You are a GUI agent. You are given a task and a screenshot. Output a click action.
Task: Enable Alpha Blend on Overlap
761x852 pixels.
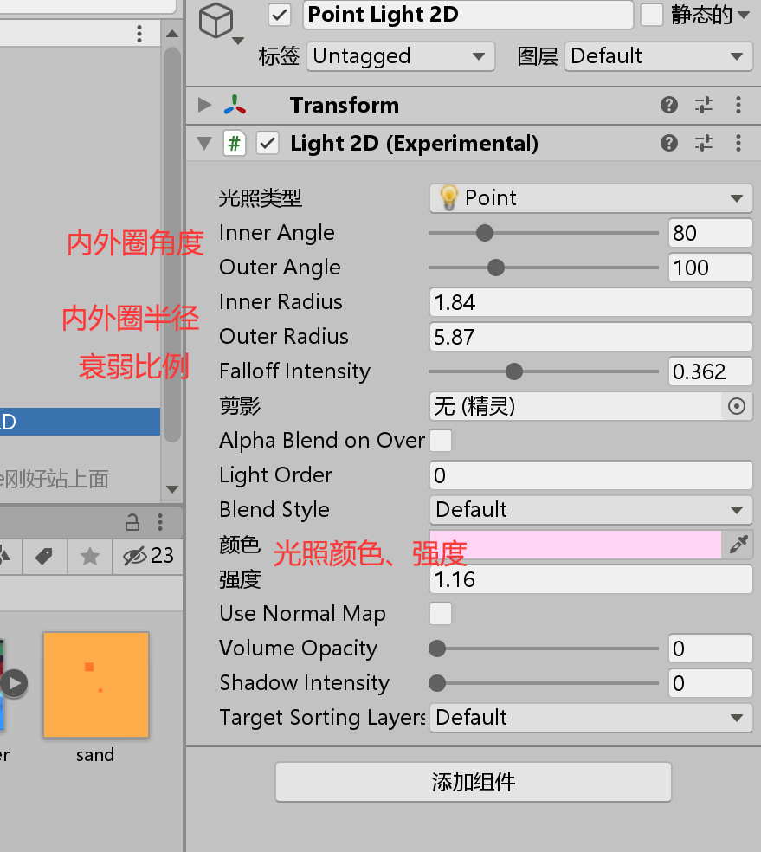click(441, 441)
